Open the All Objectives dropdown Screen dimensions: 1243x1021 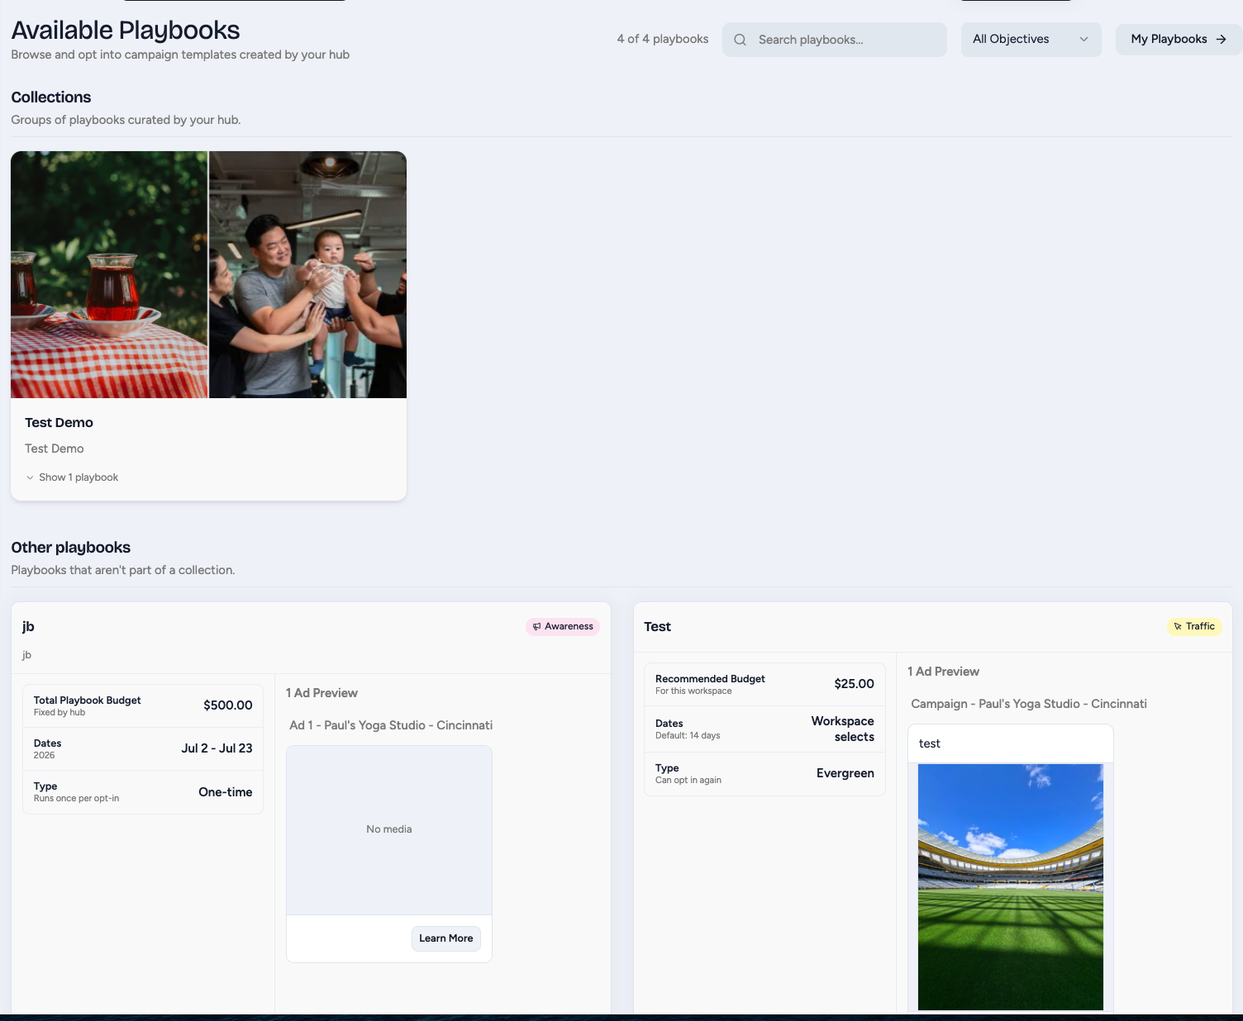(x=1031, y=40)
